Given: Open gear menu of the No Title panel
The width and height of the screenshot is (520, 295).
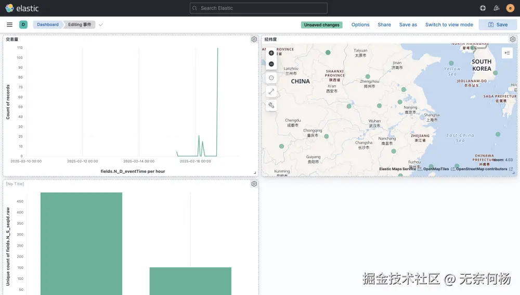Looking at the screenshot, I should pos(254,184).
